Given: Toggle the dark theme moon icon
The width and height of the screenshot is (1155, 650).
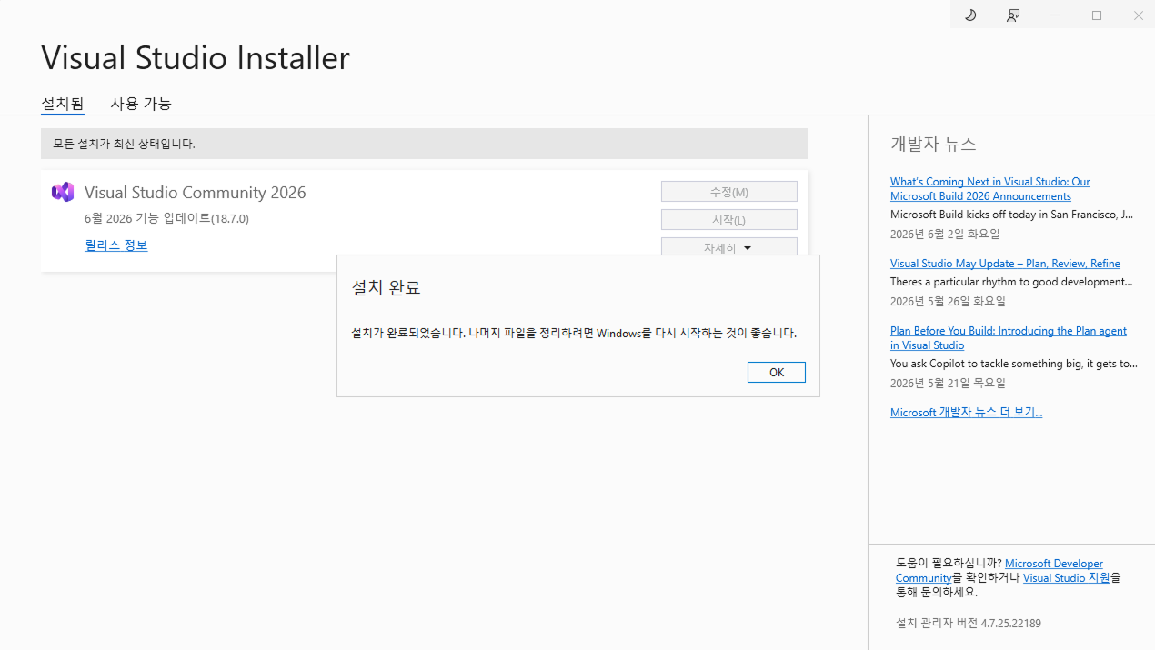Looking at the screenshot, I should pyautogui.click(x=970, y=15).
